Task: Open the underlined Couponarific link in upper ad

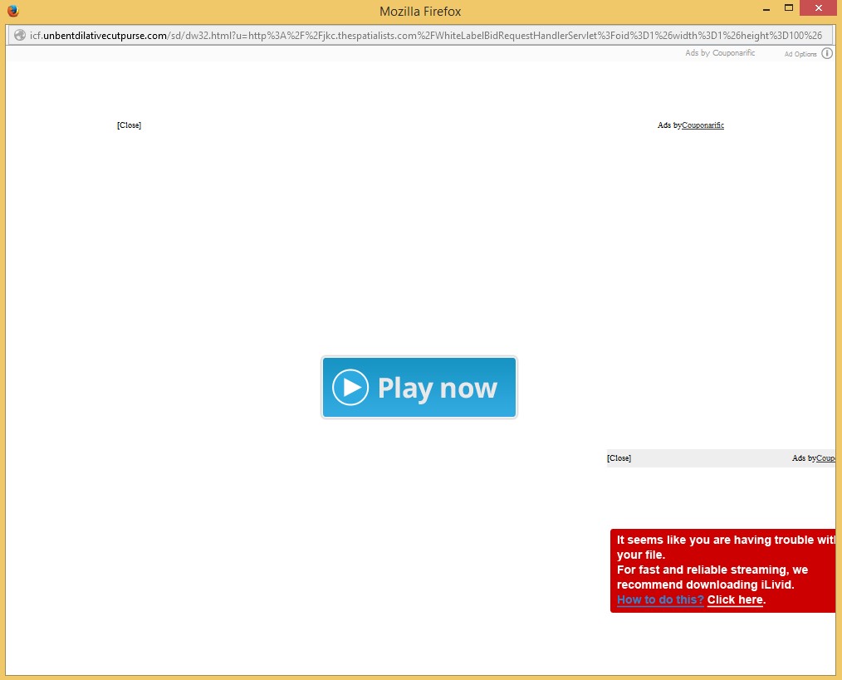Action: point(702,125)
